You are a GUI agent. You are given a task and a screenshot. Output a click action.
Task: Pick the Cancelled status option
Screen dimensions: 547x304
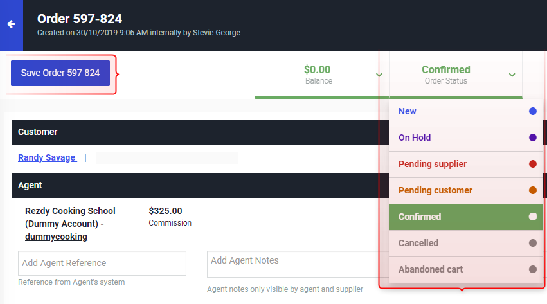pos(466,244)
